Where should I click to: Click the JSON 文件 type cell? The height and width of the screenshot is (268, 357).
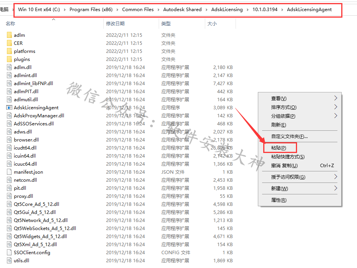pos(173,172)
